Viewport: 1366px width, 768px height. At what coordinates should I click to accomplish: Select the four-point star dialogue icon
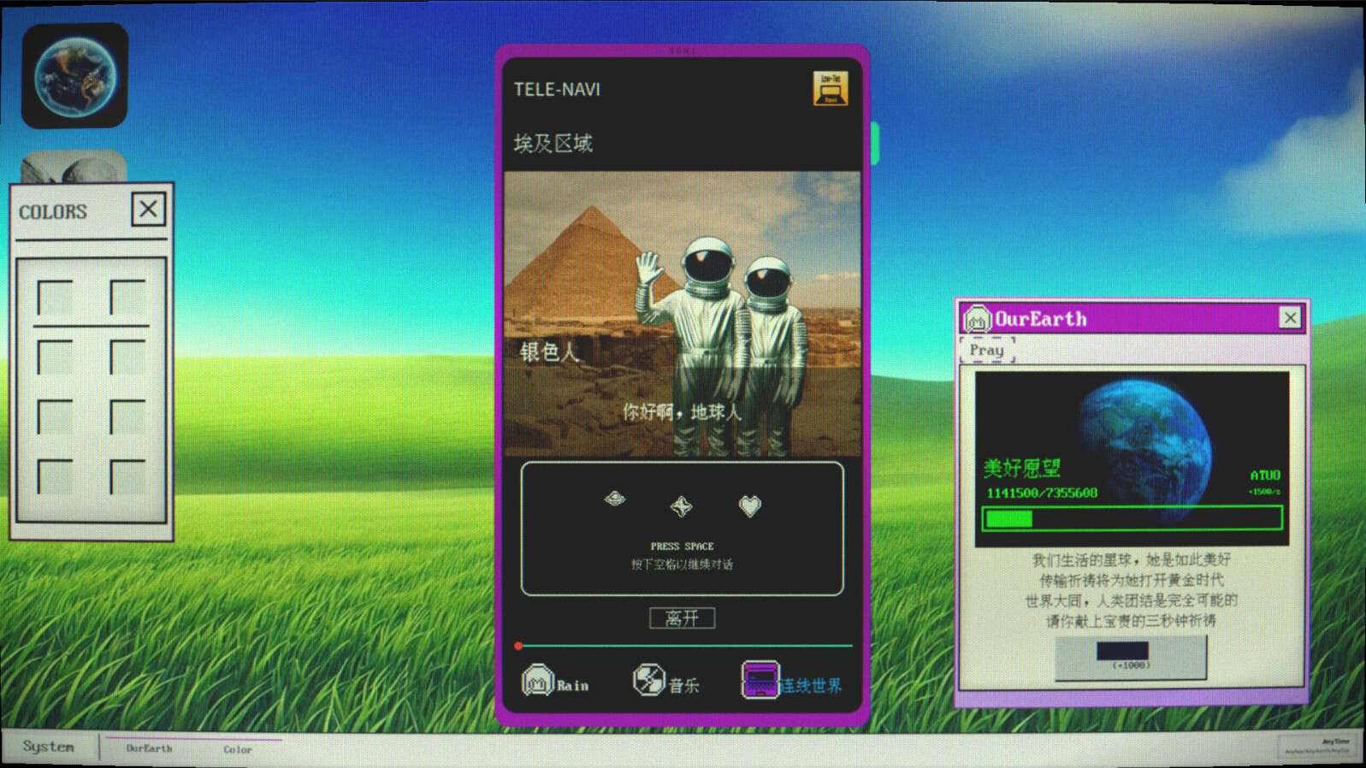click(681, 507)
